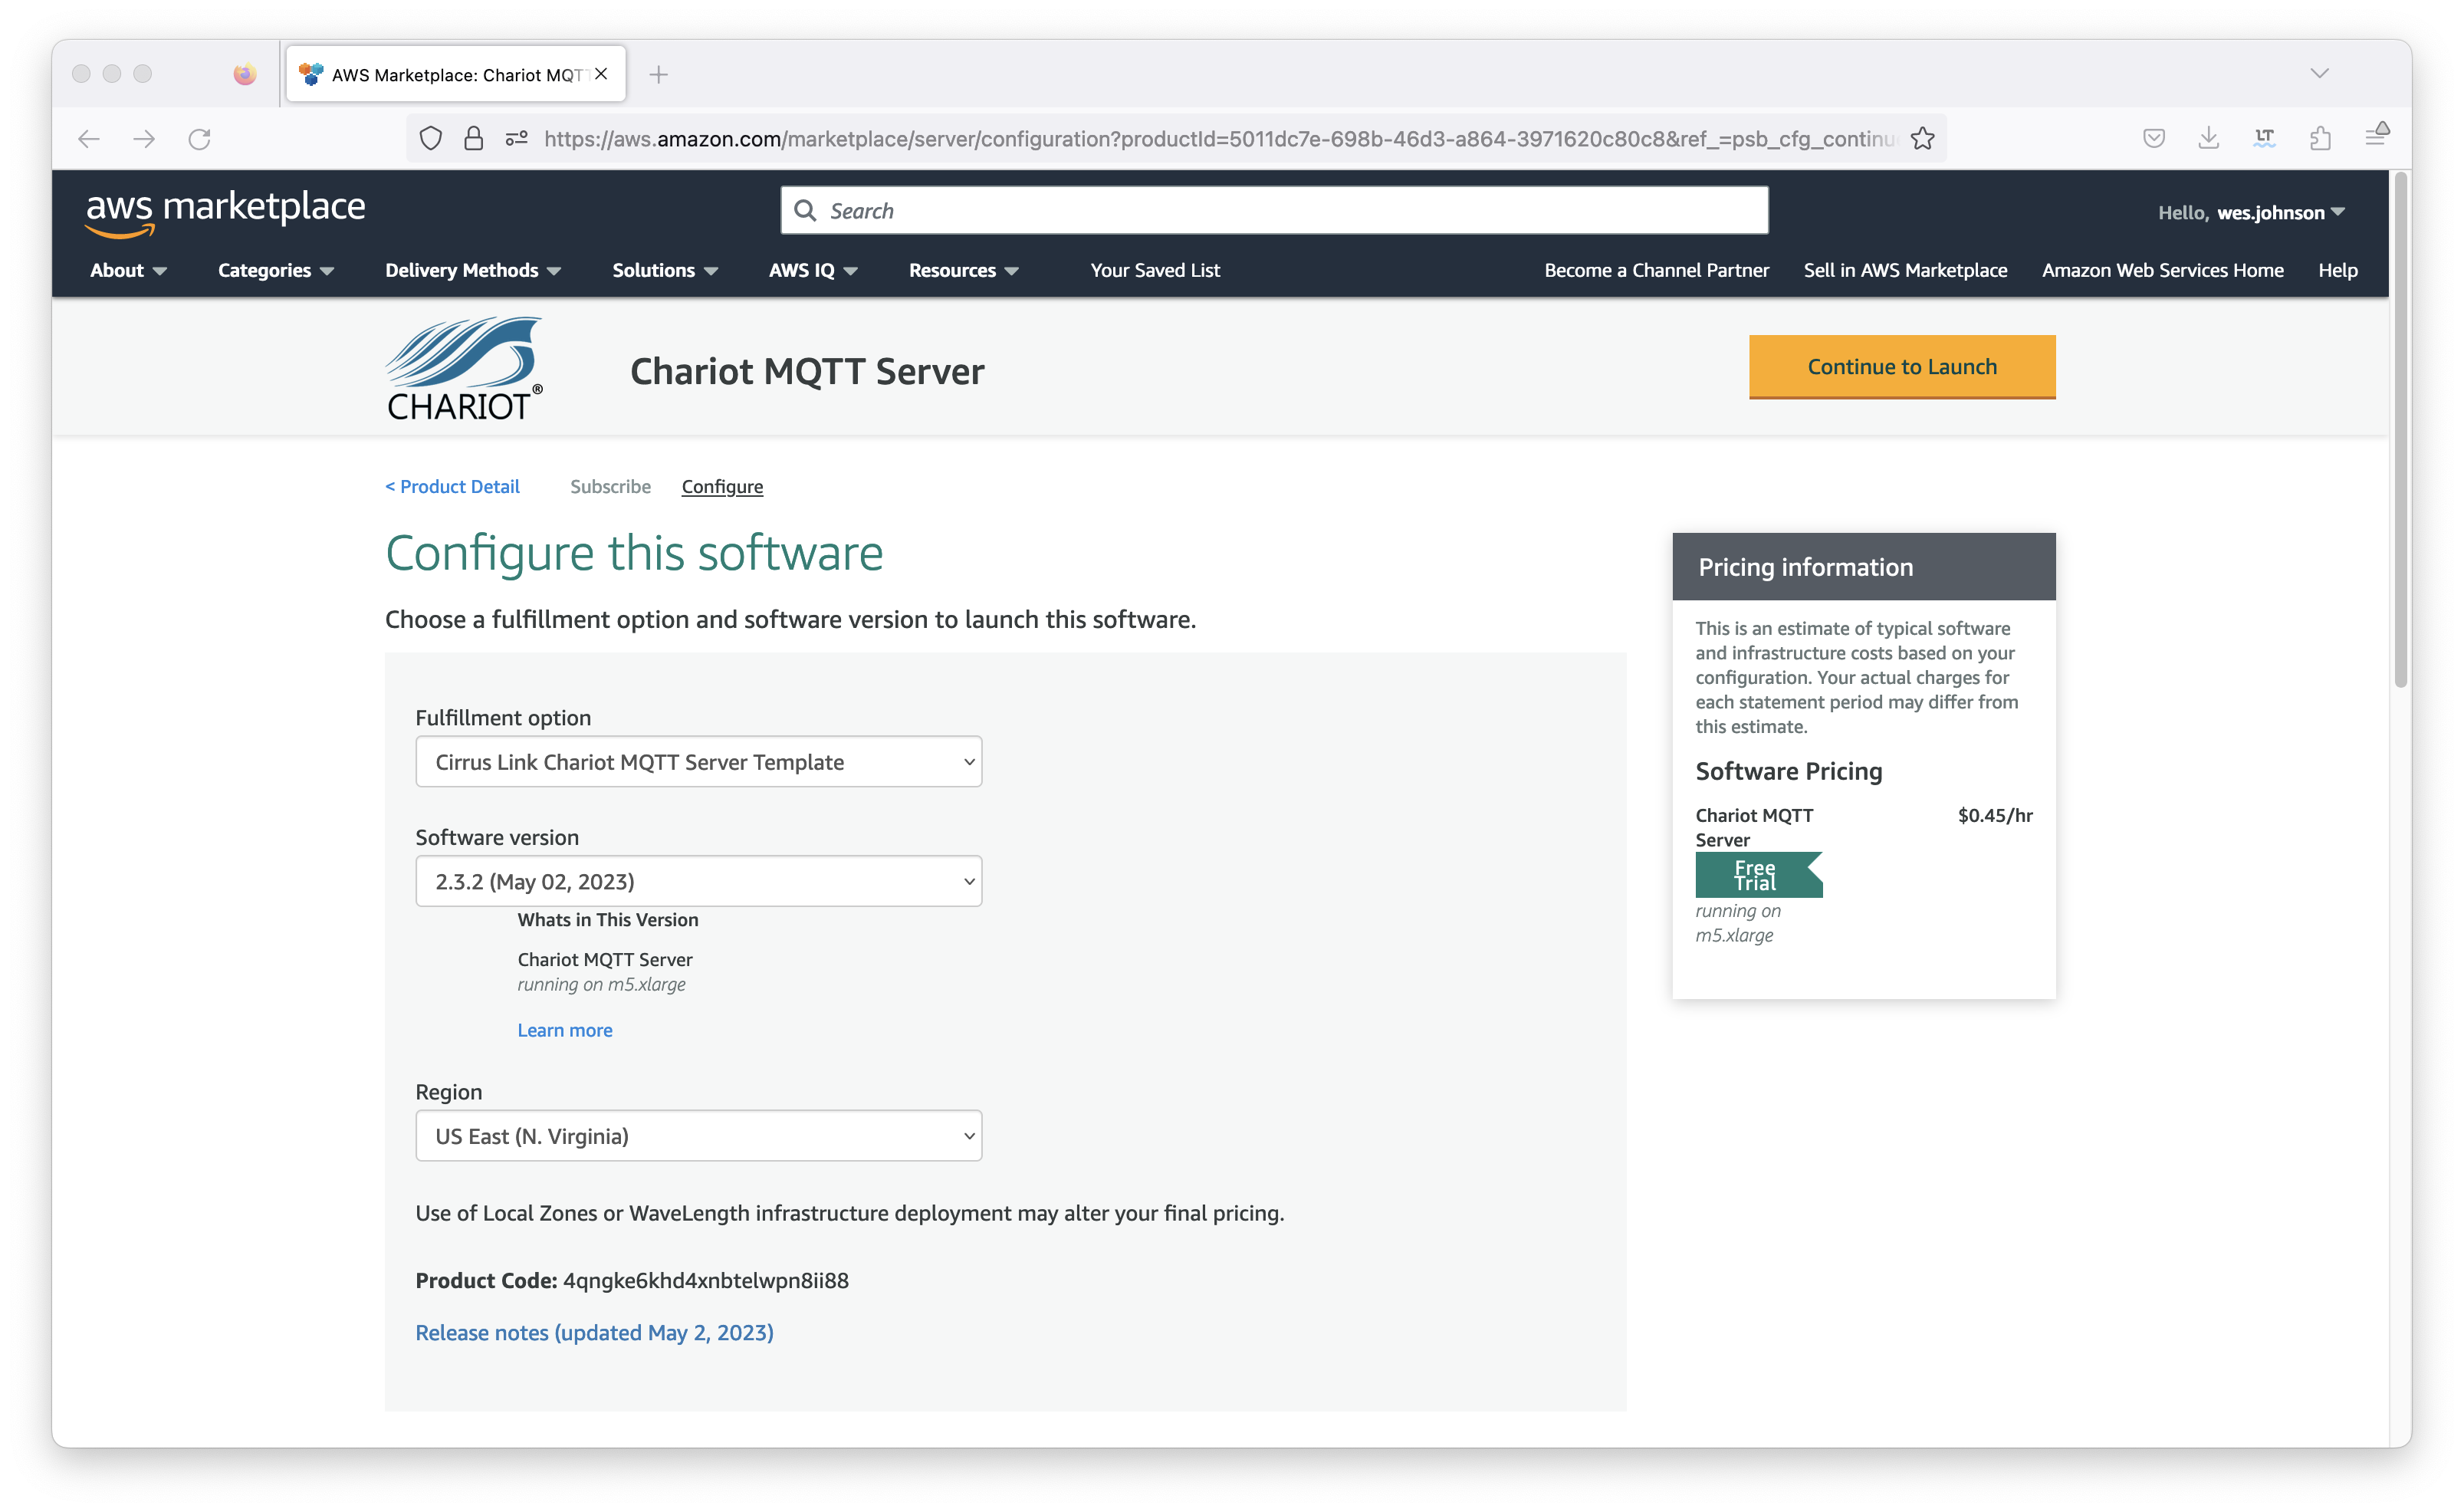This screenshot has width=2464, height=1512.
Task: Go back with the browser back arrow
Action: click(89, 139)
